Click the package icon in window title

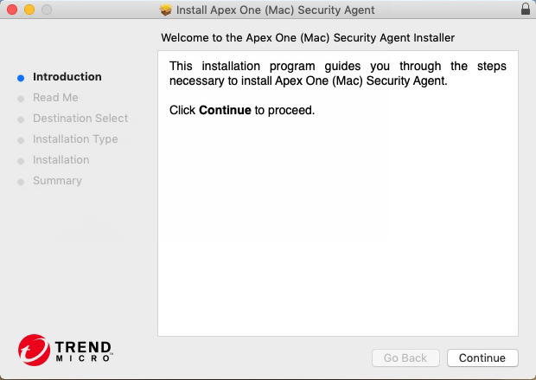(x=166, y=10)
